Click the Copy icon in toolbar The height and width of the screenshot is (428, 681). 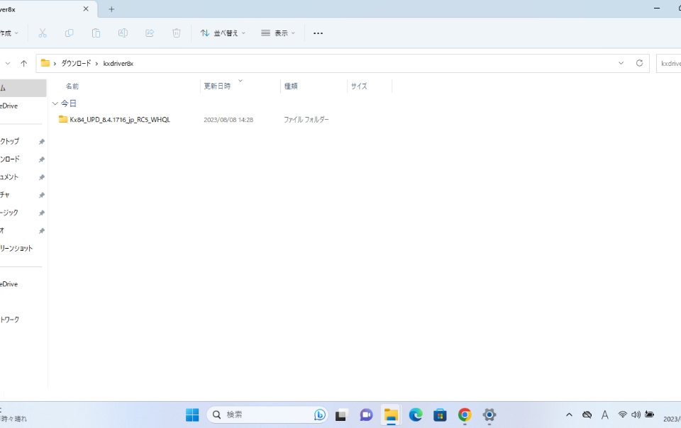click(69, 33)
